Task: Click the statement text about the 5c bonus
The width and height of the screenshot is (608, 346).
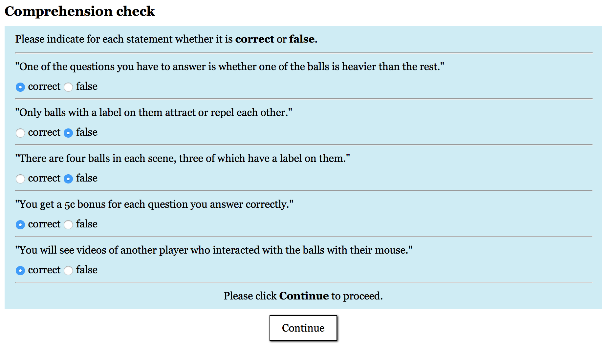Action: tap(154, 204)
